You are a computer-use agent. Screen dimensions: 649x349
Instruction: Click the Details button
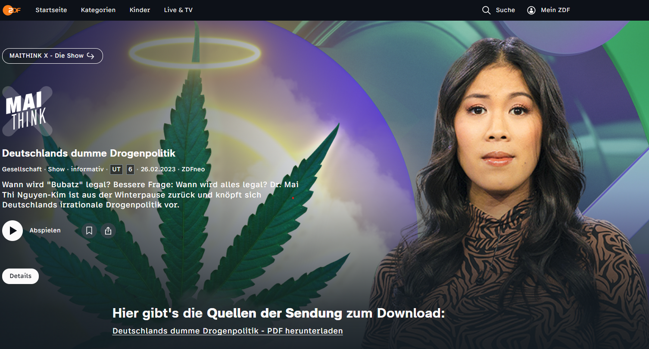tap(20, 276)
